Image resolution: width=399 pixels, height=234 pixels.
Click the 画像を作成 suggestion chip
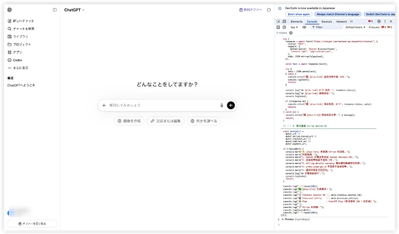pyautogui.click(x=129, y=121)
